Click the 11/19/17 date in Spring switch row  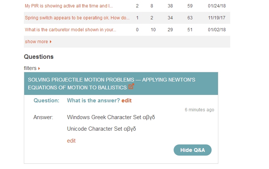click(217, 18)
